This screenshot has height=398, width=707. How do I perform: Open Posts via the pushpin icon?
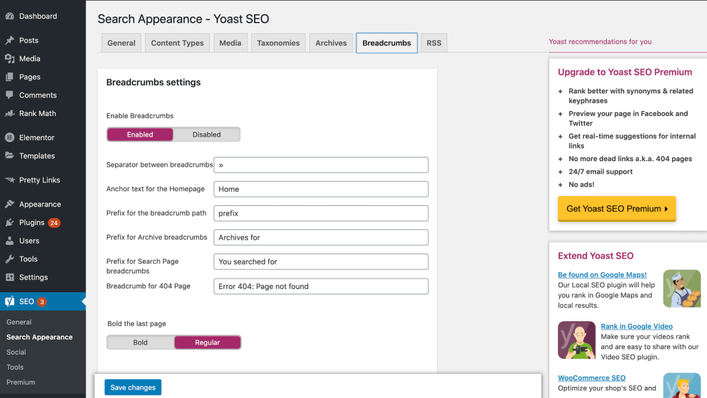pyautogui.click(x=10, y=40)
